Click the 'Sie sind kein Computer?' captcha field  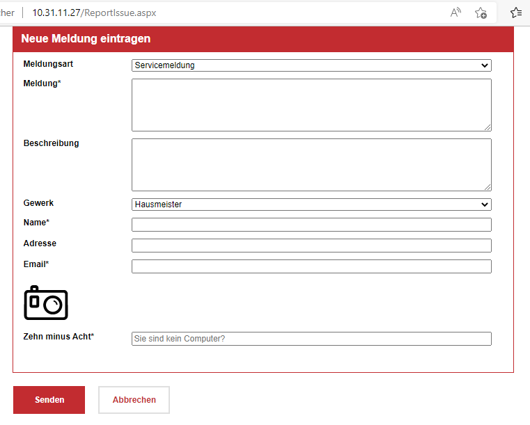(x=311, y=339)
